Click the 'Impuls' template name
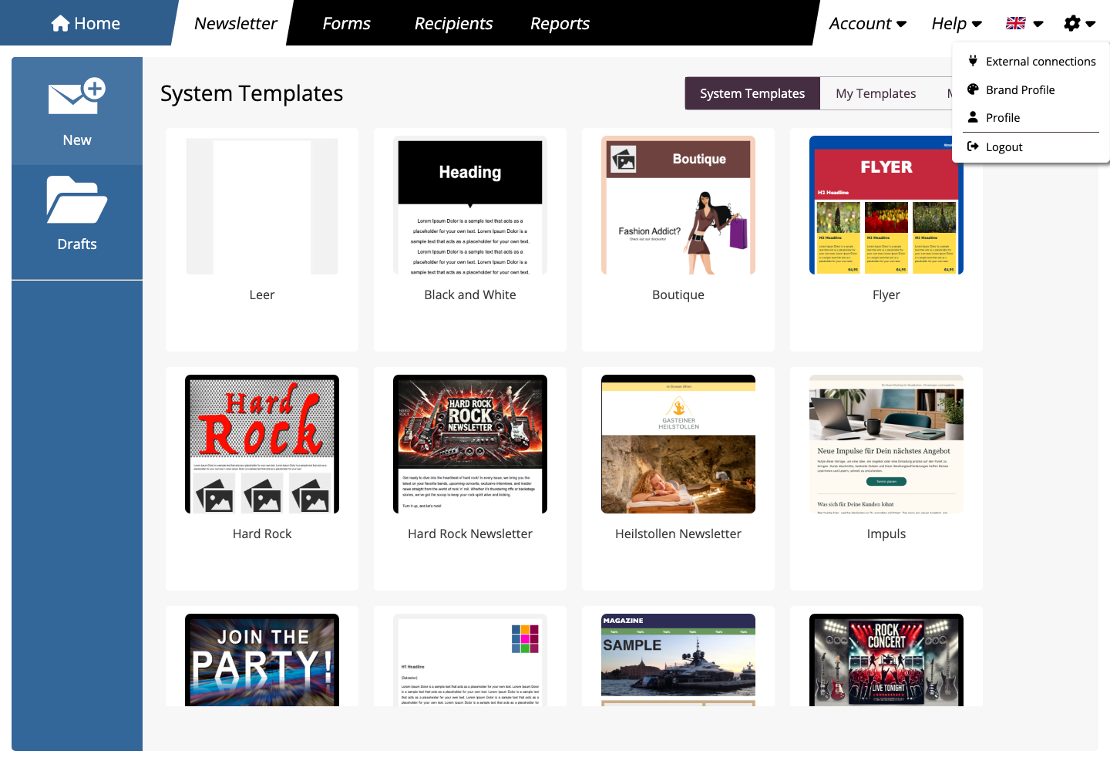Image resolution: width=1110 pixels, height=771 pixels. tap(886, 534)
